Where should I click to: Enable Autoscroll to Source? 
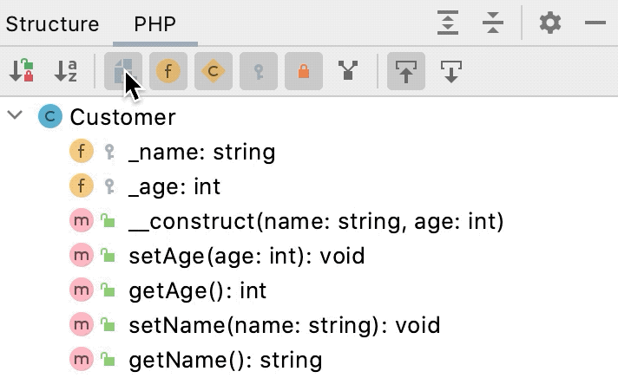(405, 71)
